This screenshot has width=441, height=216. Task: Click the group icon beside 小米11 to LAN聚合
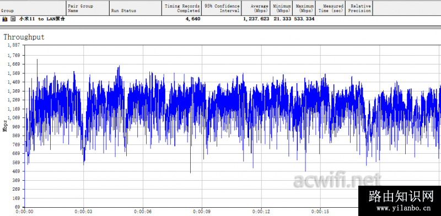(5, 19)
